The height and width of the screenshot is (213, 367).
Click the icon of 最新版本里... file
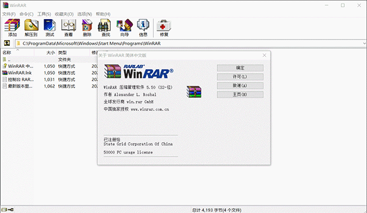(5, 86)
